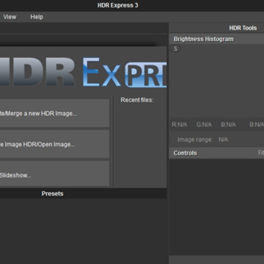Click the Create/Merge a new HDR Image button

coord(54,114)
